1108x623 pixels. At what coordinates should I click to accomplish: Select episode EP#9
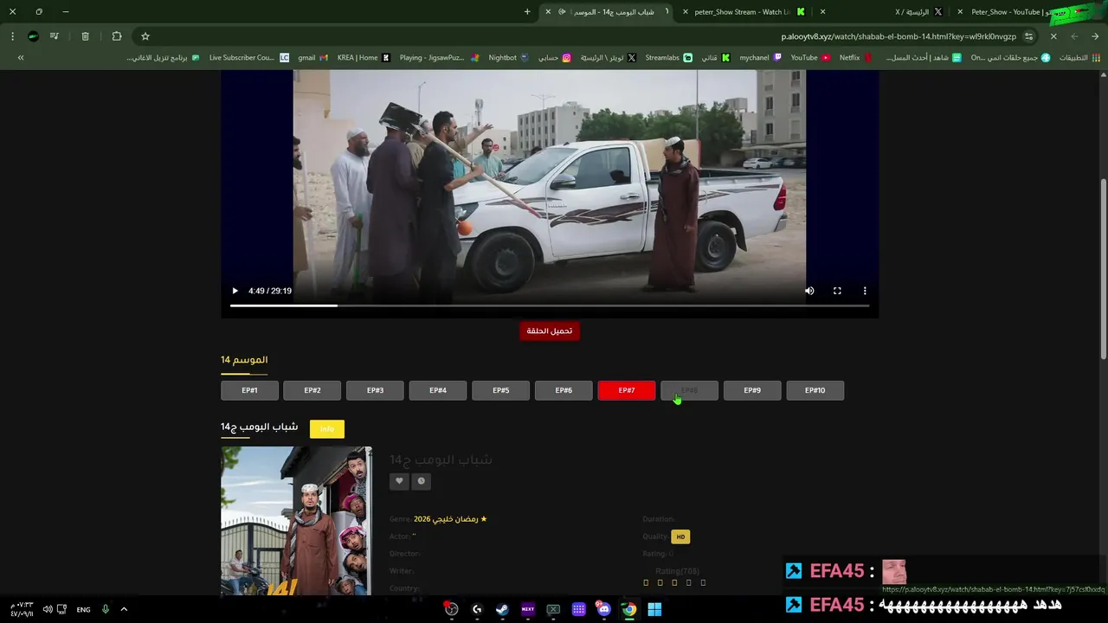752,390
